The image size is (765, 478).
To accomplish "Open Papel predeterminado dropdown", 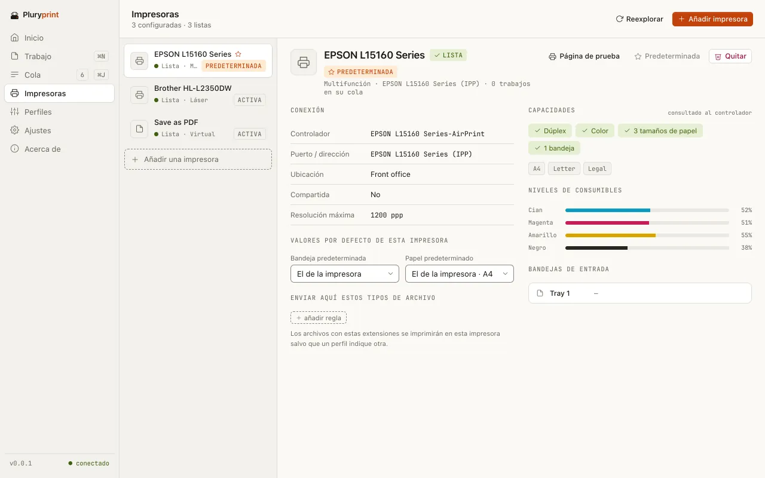I will (460, 274).
